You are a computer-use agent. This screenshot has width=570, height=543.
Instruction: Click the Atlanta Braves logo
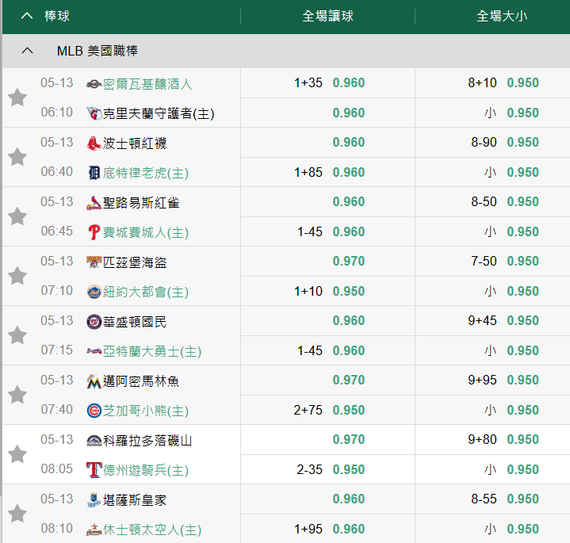tap(94, 351)
